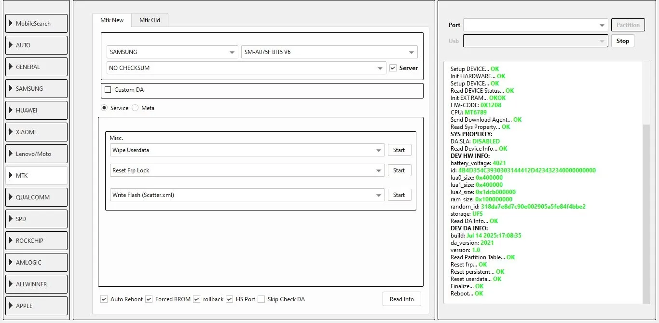Open the Reset Frp Lock dropdown
The height and width of the screenshot is (323, 659).
pyautogui.click(x=247, y=170)
